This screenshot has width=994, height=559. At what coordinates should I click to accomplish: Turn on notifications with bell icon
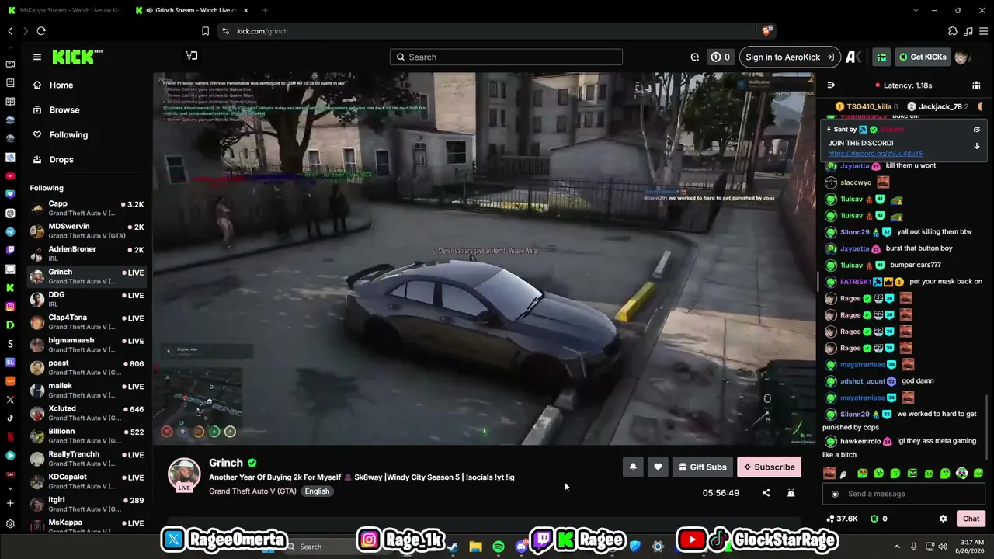click(x=633, y=467)
